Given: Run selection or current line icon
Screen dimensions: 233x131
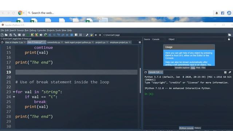Looking at the screenshot, I should pos(41,35).
